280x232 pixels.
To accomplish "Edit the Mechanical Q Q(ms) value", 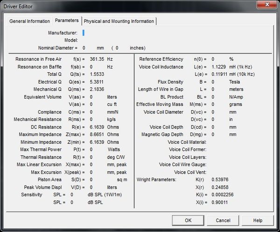I will 97,90.
